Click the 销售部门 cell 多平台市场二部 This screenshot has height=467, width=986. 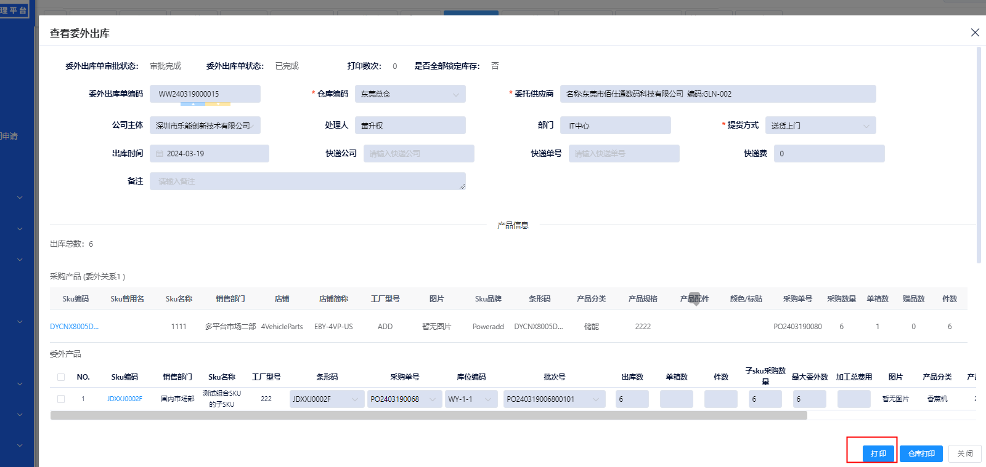click(230, 327)
